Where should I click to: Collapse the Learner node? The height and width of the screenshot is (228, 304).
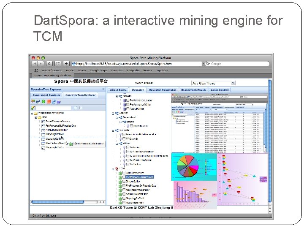tap(113, 113)
